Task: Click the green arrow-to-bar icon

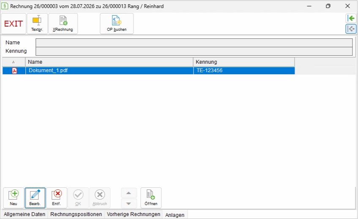Action: click(351, 18)
